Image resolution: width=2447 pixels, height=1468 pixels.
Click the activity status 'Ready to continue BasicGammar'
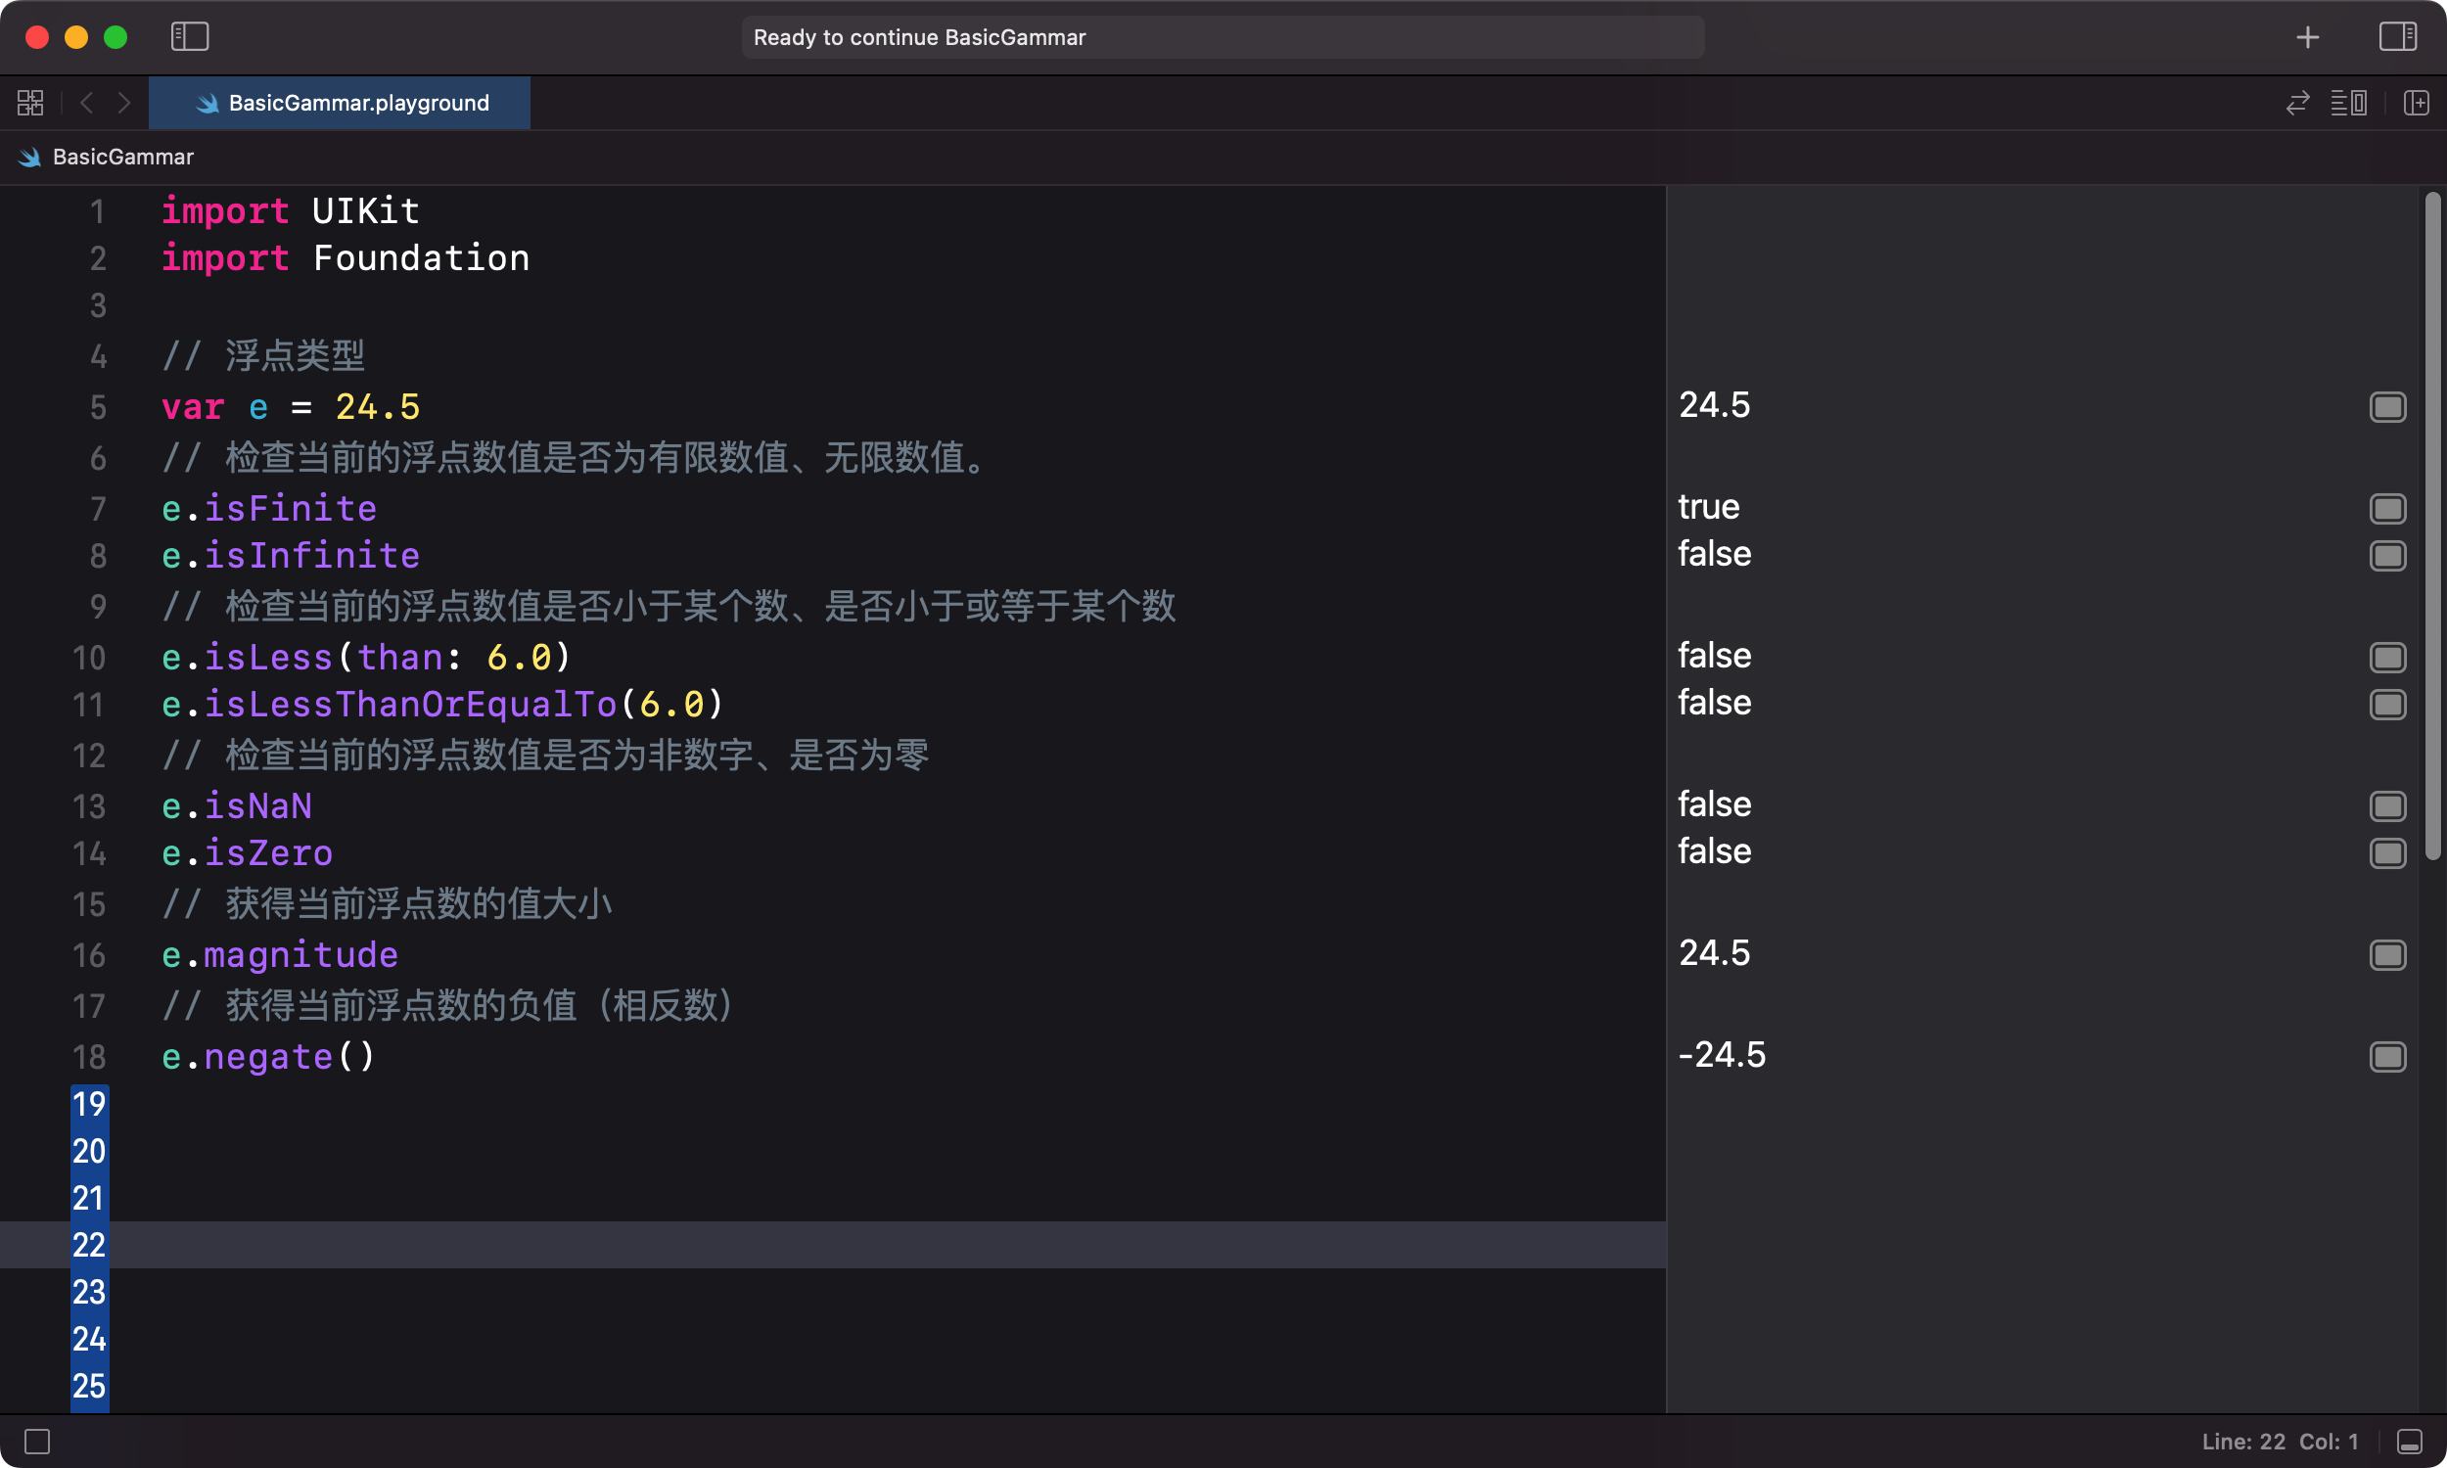[1223, 37]
